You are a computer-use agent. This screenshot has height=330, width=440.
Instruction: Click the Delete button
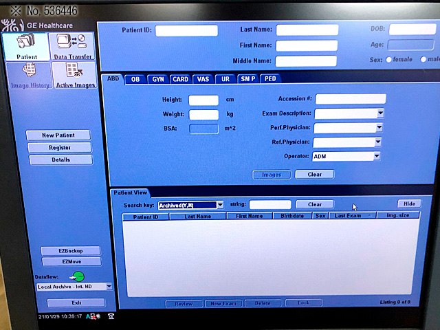tap(263, 303)
